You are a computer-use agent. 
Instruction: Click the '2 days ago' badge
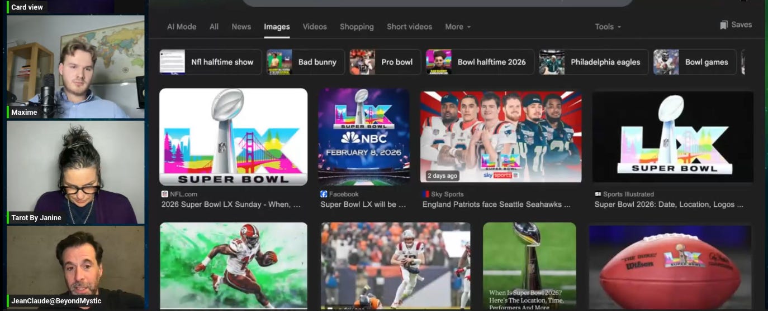[443, 176]
